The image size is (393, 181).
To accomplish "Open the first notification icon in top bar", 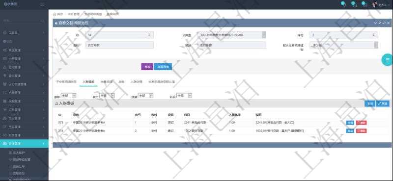I will pyautogui.click(x=343, y=4).
